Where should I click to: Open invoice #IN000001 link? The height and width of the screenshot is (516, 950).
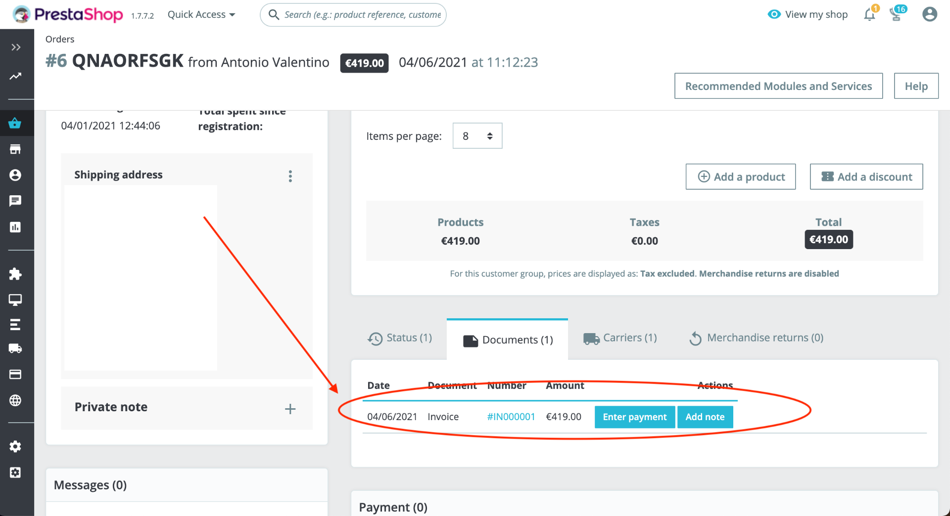[x=511, y=417]
